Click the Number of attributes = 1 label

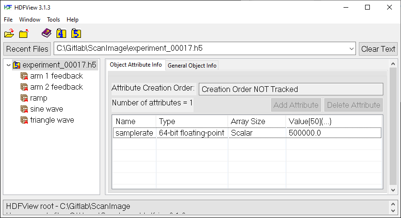point(152,103)
